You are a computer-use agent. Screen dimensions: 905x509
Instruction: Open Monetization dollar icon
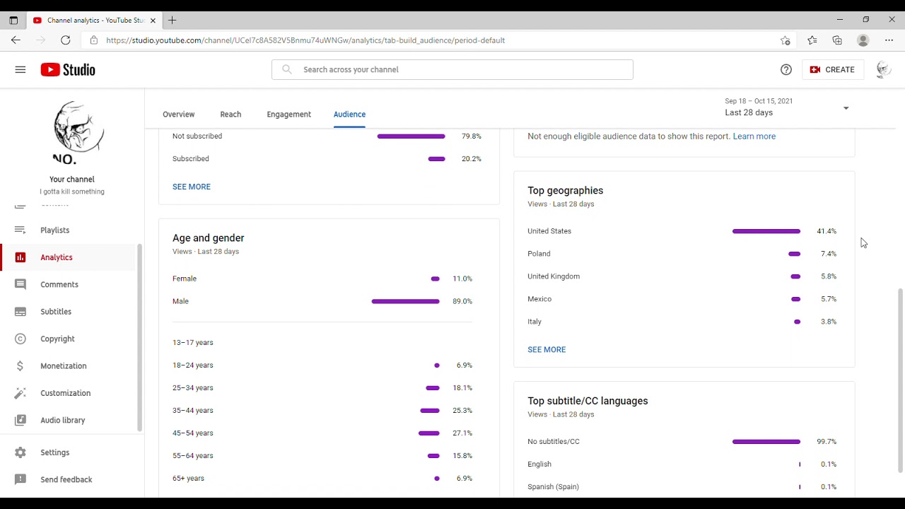tap(21, 366)
